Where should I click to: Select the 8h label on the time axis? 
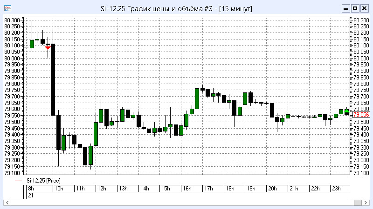click(30, 189)
